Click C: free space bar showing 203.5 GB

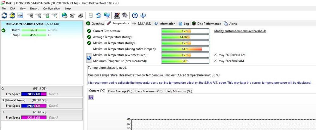coord(34,94)
